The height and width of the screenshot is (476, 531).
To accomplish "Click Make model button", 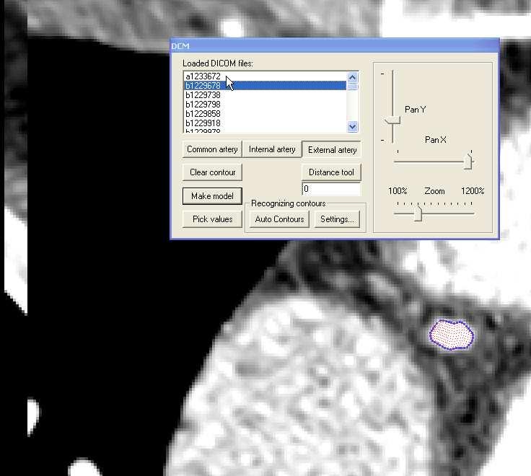I will point(212,196).
